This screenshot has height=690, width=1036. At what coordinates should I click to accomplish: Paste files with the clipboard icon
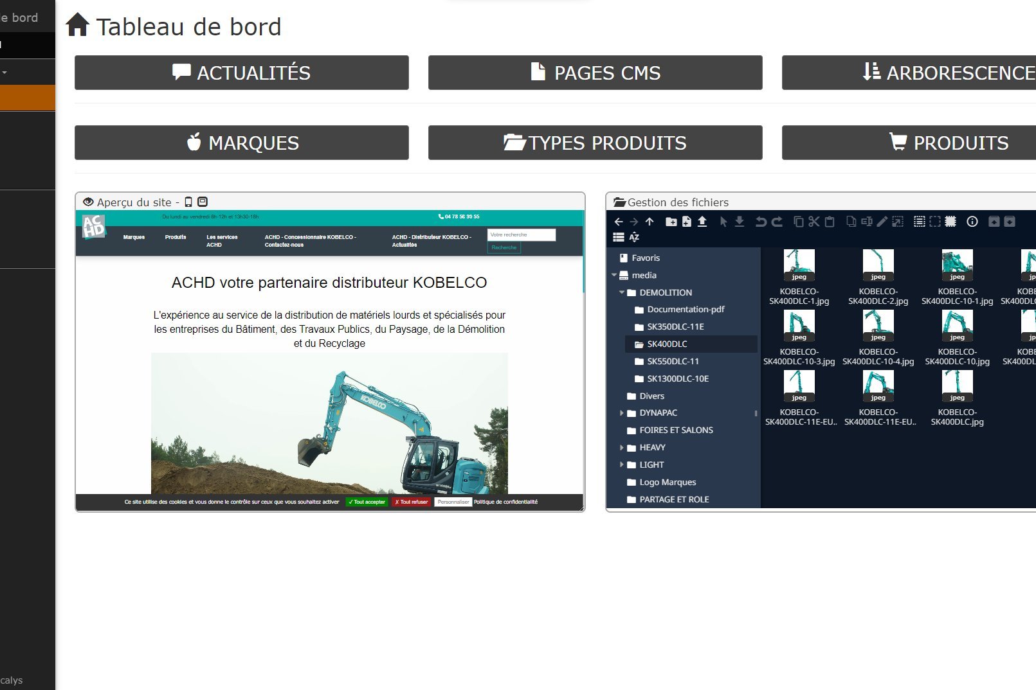(x=830, y=222)
